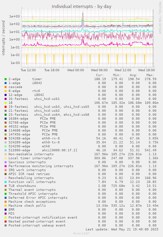Click the Last update timestamp text
This screenshot has width=163, height=237.
(x=122, y=229)
